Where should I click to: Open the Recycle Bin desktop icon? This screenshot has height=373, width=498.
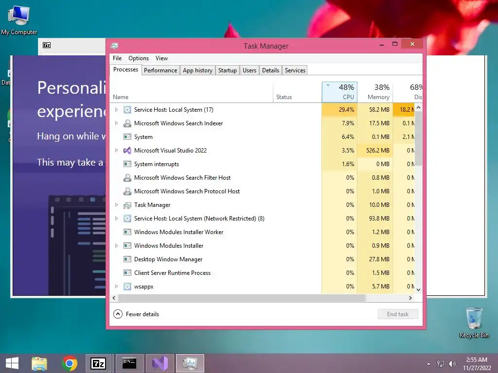click(x=474, y=323)
